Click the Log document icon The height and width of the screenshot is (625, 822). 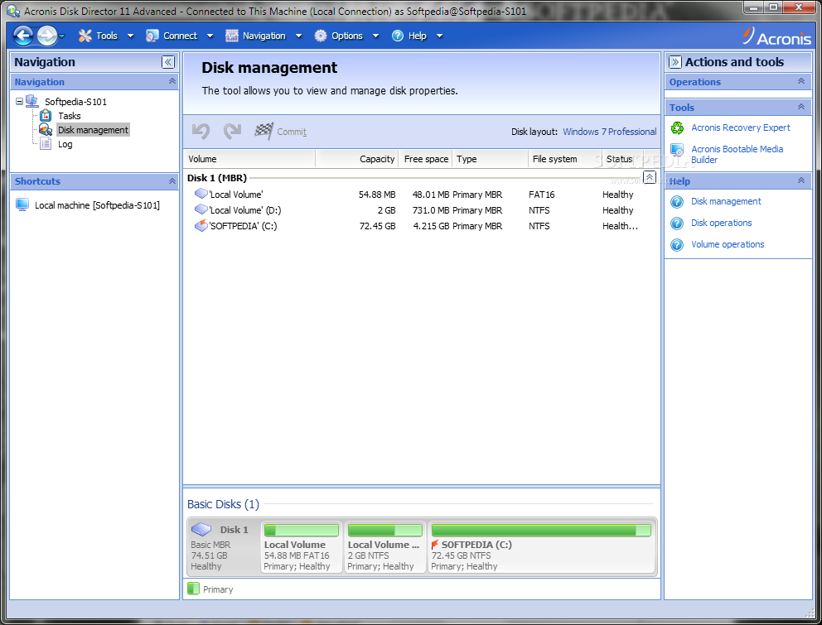pyautogui.click(x=46, y=143)
